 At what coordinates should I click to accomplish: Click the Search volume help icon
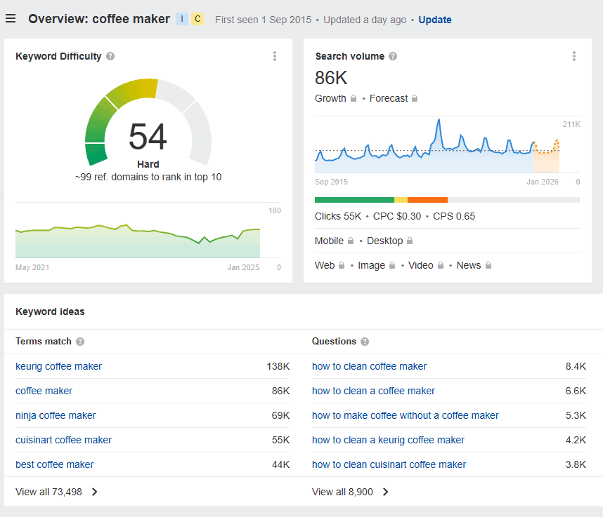392,56
